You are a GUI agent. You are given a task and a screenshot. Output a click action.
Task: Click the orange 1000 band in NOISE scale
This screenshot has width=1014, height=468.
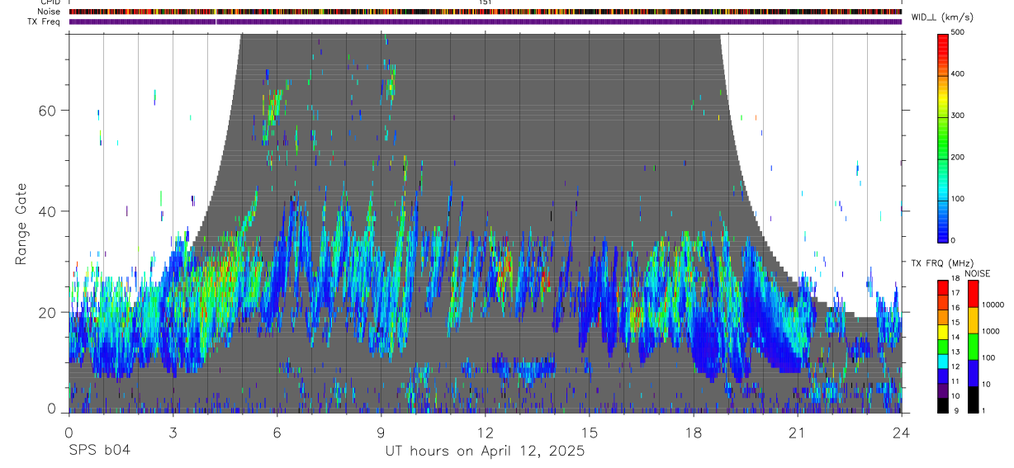[x=974, y=319]
